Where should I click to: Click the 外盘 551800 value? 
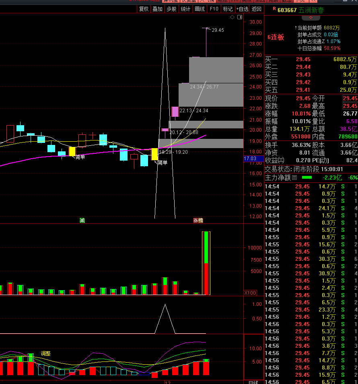tap(301, 136)
